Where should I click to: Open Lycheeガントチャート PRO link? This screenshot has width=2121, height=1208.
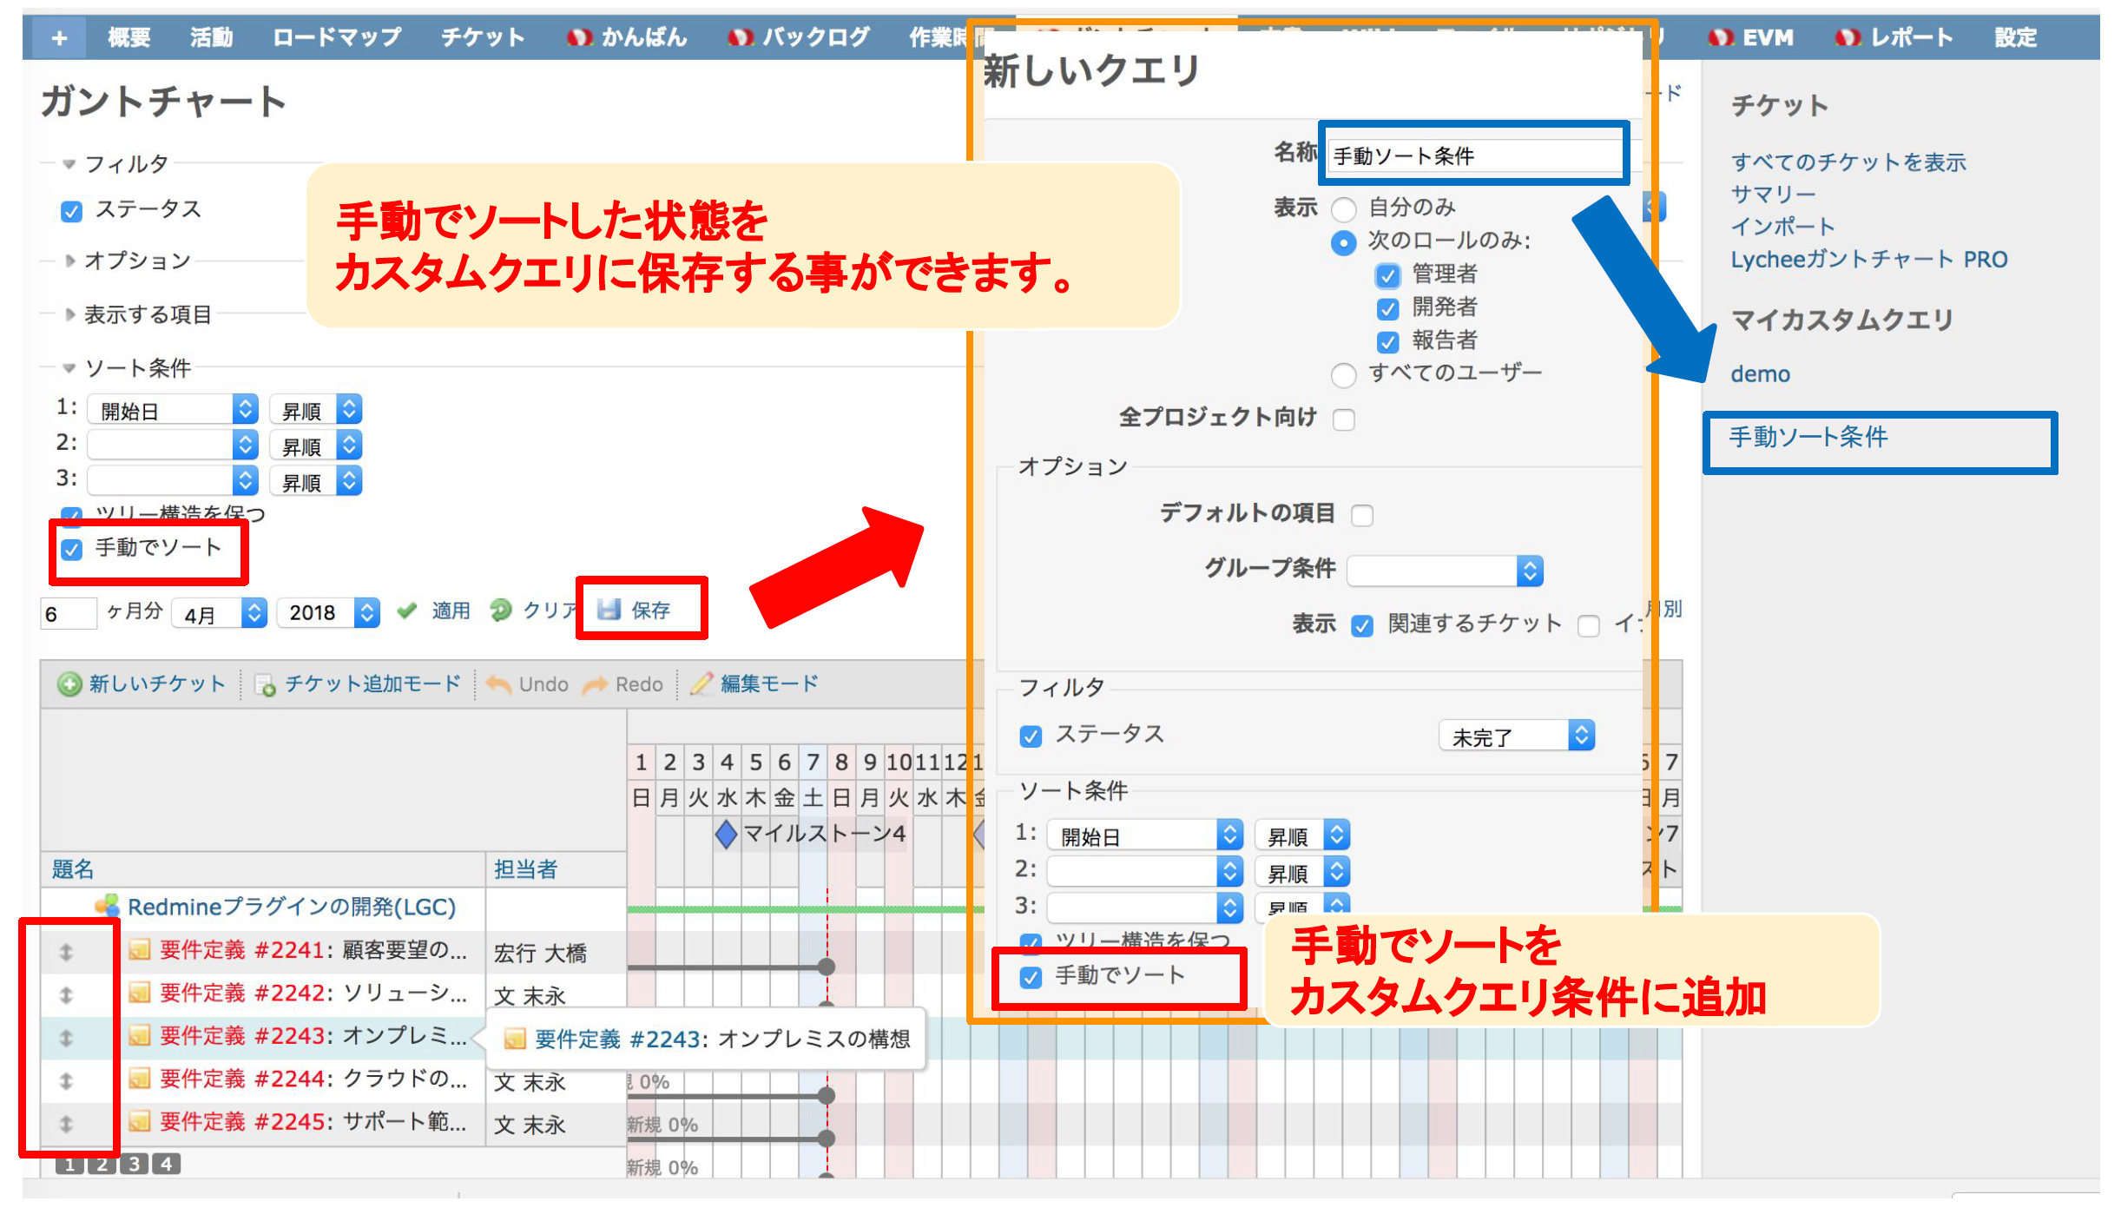point(1869,260)
